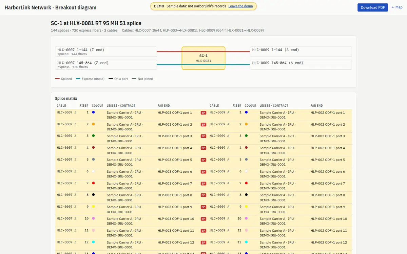Viewport: 407px width, 254px height.
Task: Click the "Splice matrix" section heading
Action: [66, 99]
